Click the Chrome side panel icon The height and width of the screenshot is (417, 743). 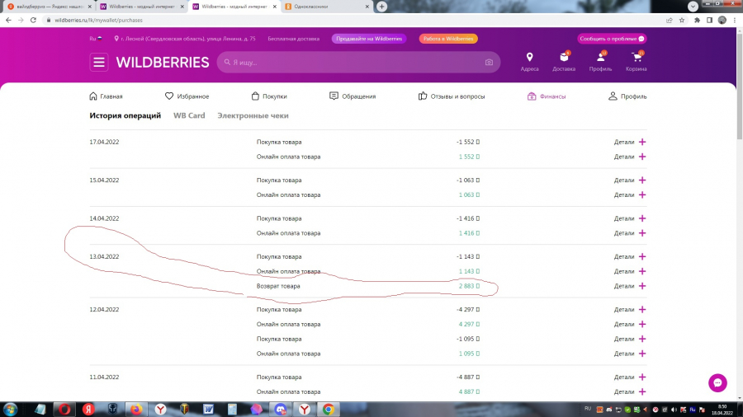pos(709,21)
